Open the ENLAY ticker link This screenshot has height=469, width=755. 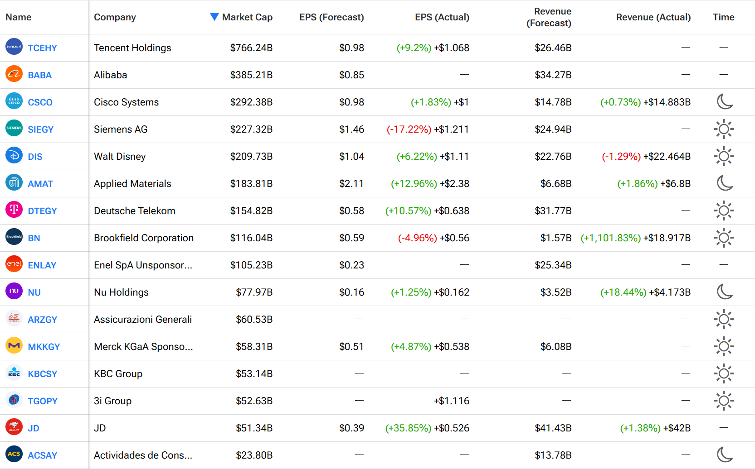pos(42,265)
